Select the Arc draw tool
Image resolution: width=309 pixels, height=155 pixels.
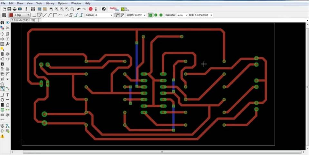7,100
